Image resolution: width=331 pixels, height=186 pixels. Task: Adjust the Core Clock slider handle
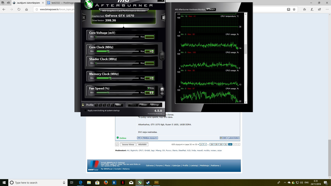coord(108,51)
